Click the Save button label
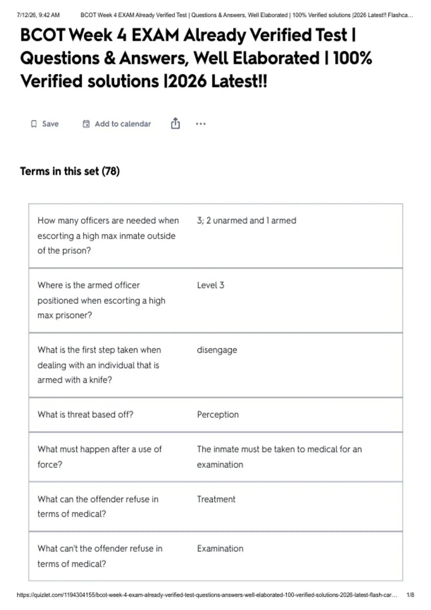The height and width of the screenshot is (610, 431). point(50,124)
